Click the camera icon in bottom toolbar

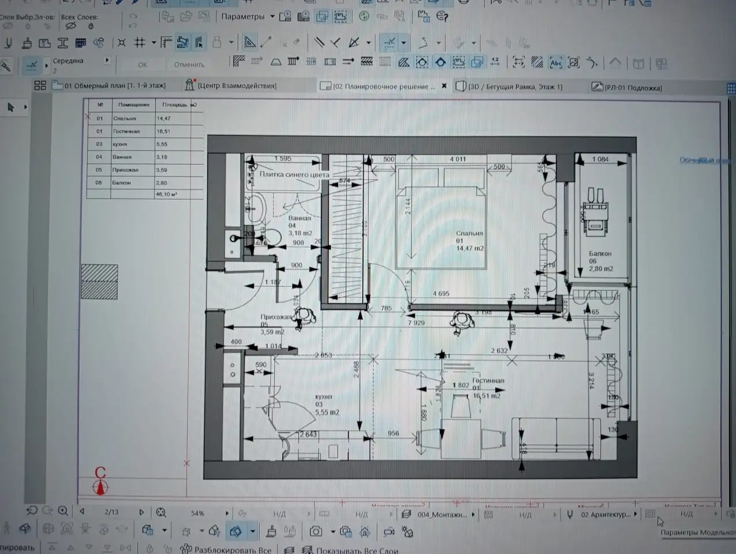(x=316, y=531)
